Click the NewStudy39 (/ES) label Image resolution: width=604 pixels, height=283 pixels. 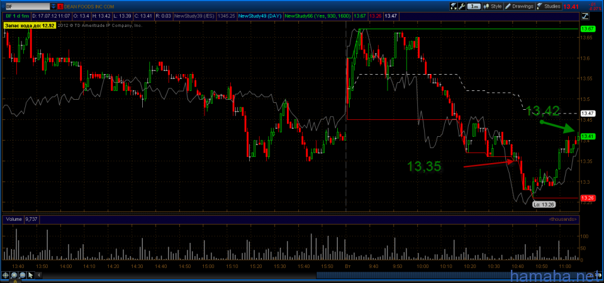[194, 16]
